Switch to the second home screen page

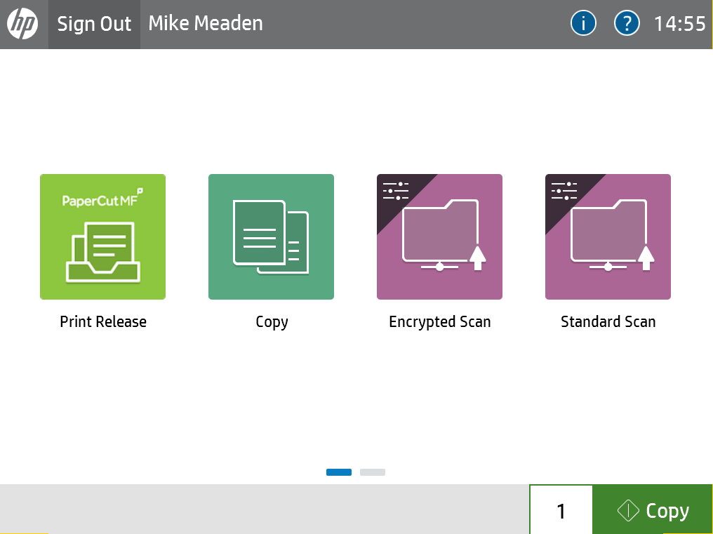pos(373,472)
